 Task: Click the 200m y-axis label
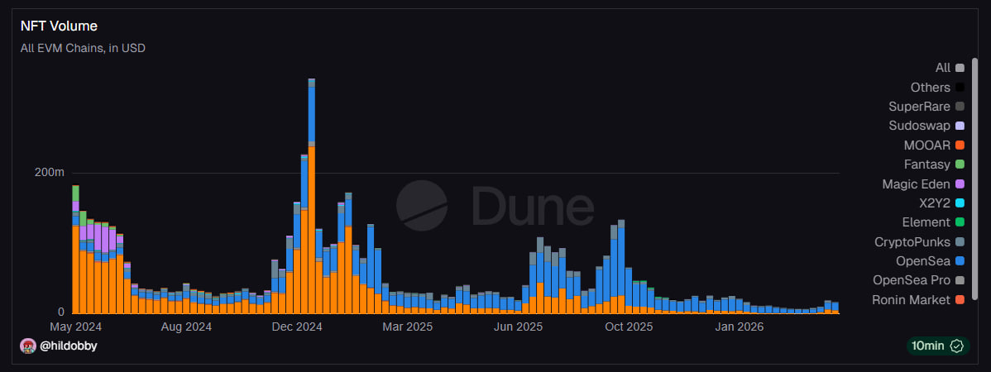(49, 173)
